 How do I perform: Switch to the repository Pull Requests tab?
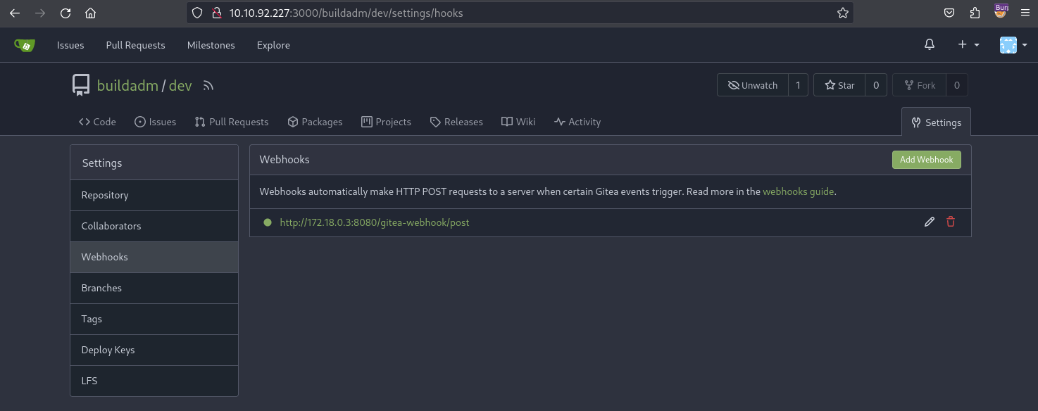pos(232,122)
